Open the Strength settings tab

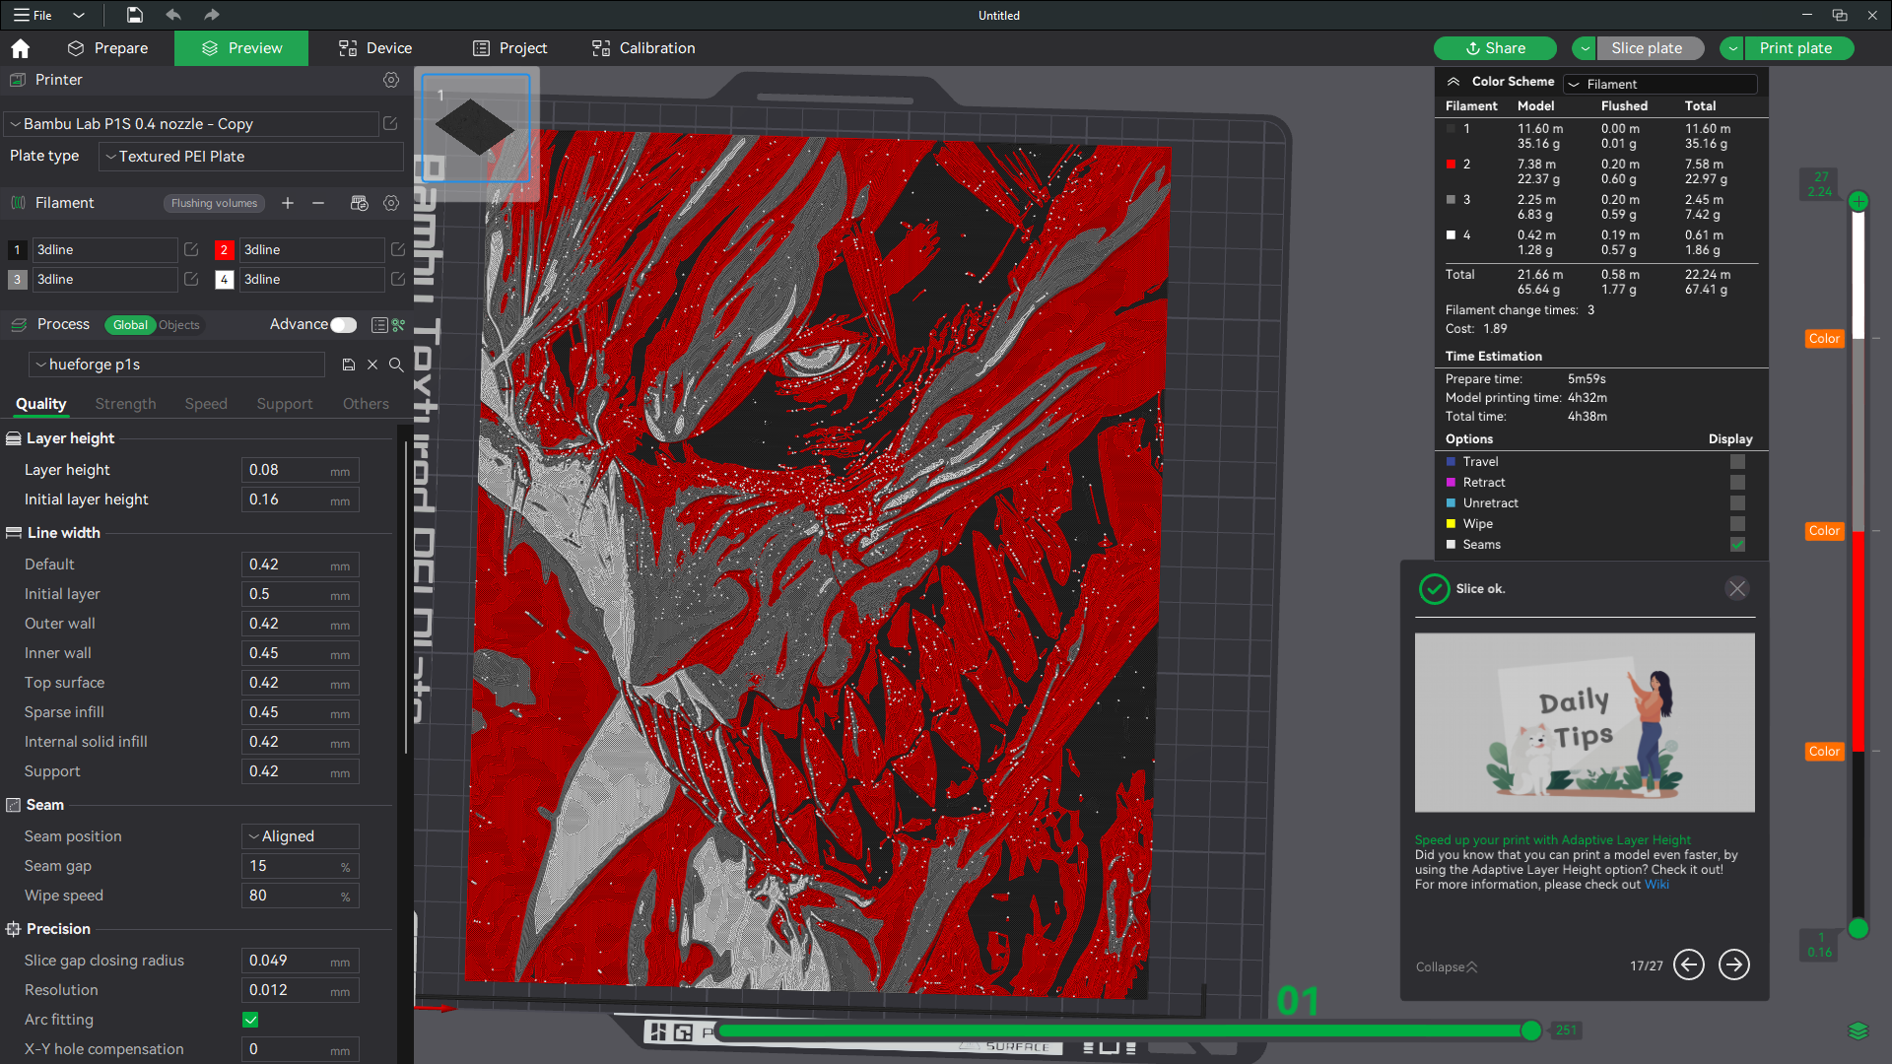pyautogui.click(x=125, y=404)
